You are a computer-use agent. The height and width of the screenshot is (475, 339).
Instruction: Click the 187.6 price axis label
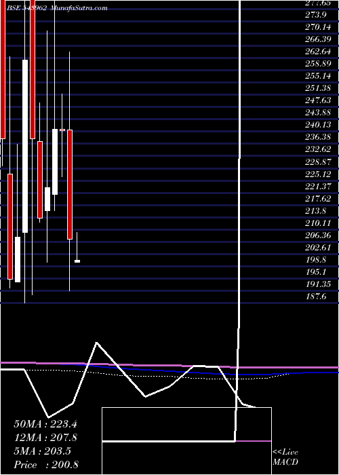pos(316,297)
